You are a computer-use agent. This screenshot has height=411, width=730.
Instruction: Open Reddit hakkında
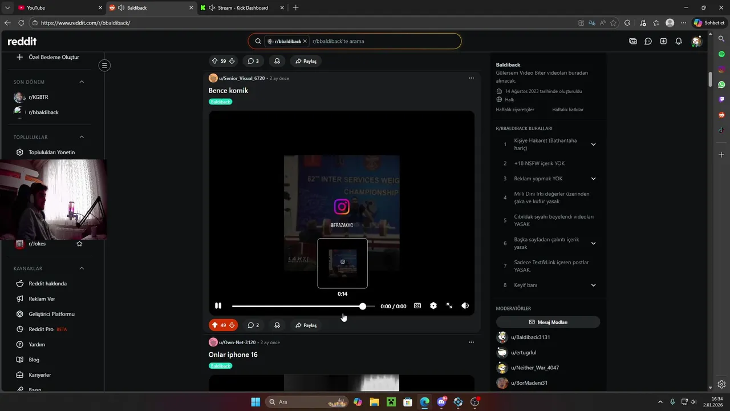(x=48, y=284)
